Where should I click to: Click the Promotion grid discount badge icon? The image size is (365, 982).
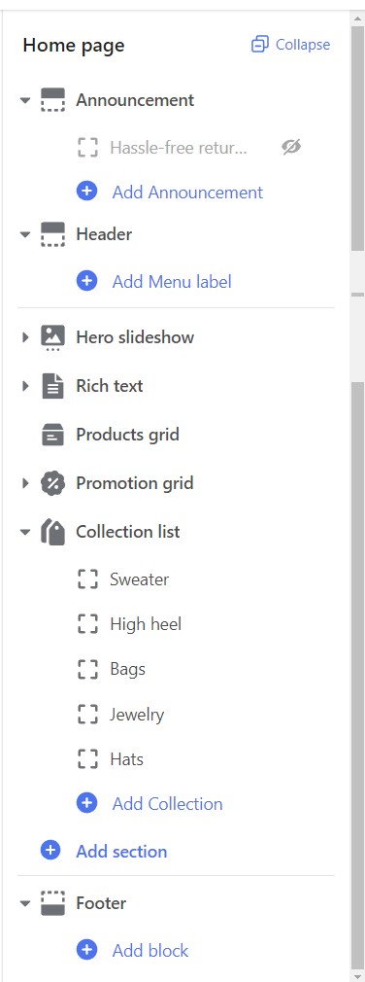(53, 483)
